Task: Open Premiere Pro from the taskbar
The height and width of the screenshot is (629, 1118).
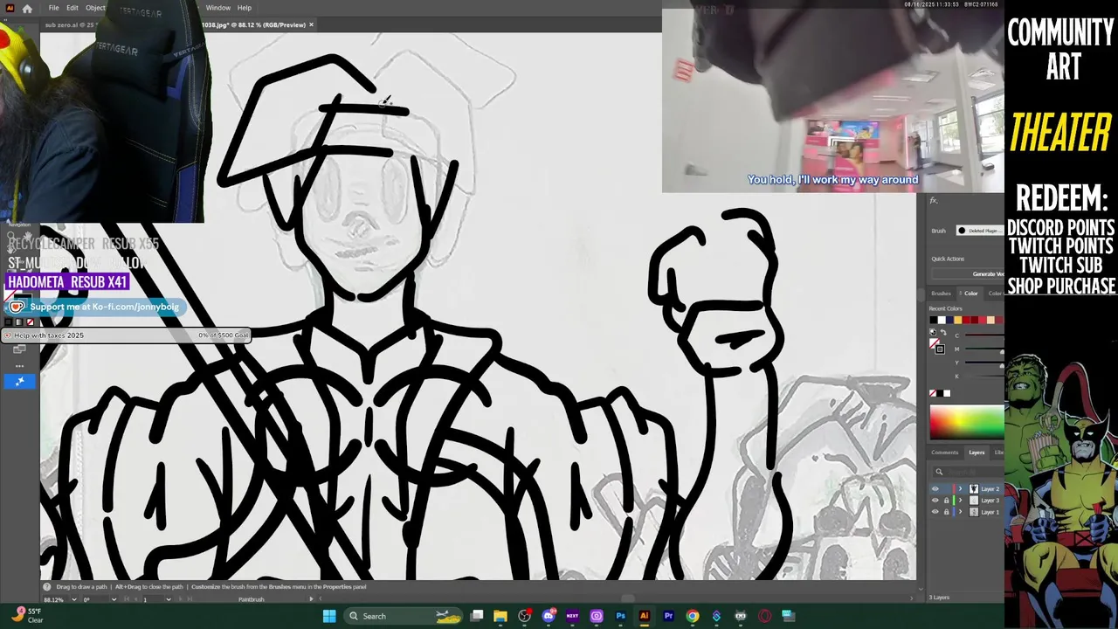Action: (x=668, y=616)
